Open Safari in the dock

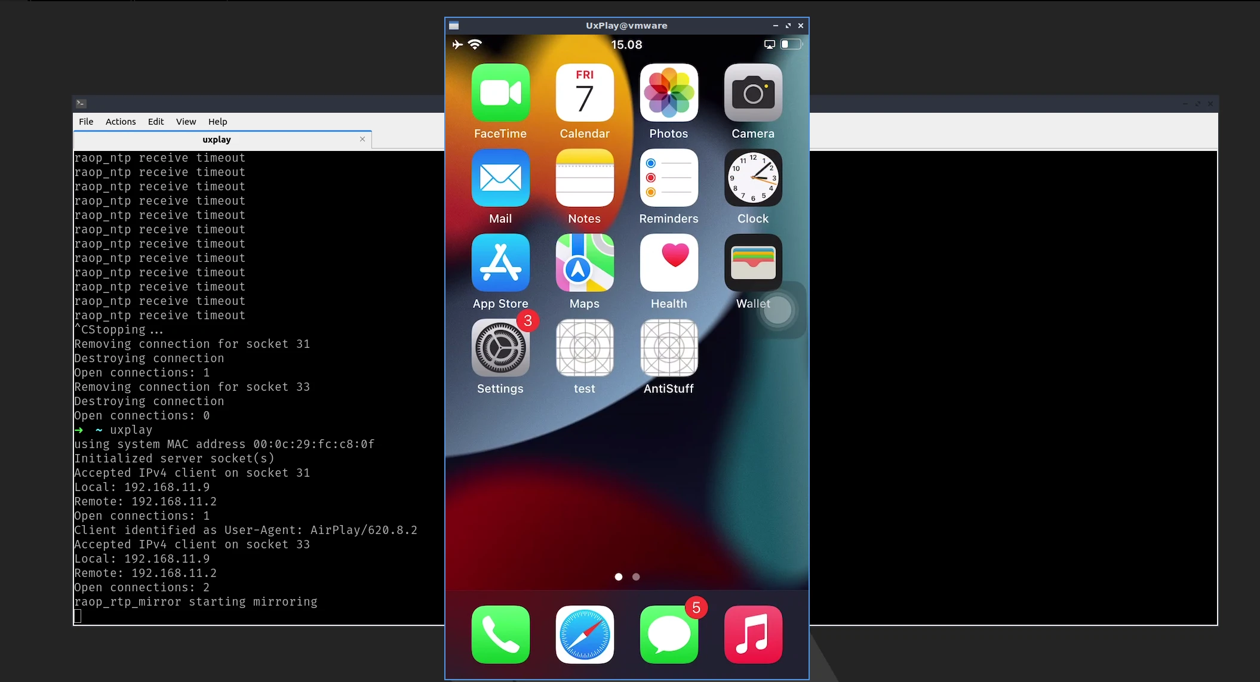pyautogui.click(x=585, y=634)
